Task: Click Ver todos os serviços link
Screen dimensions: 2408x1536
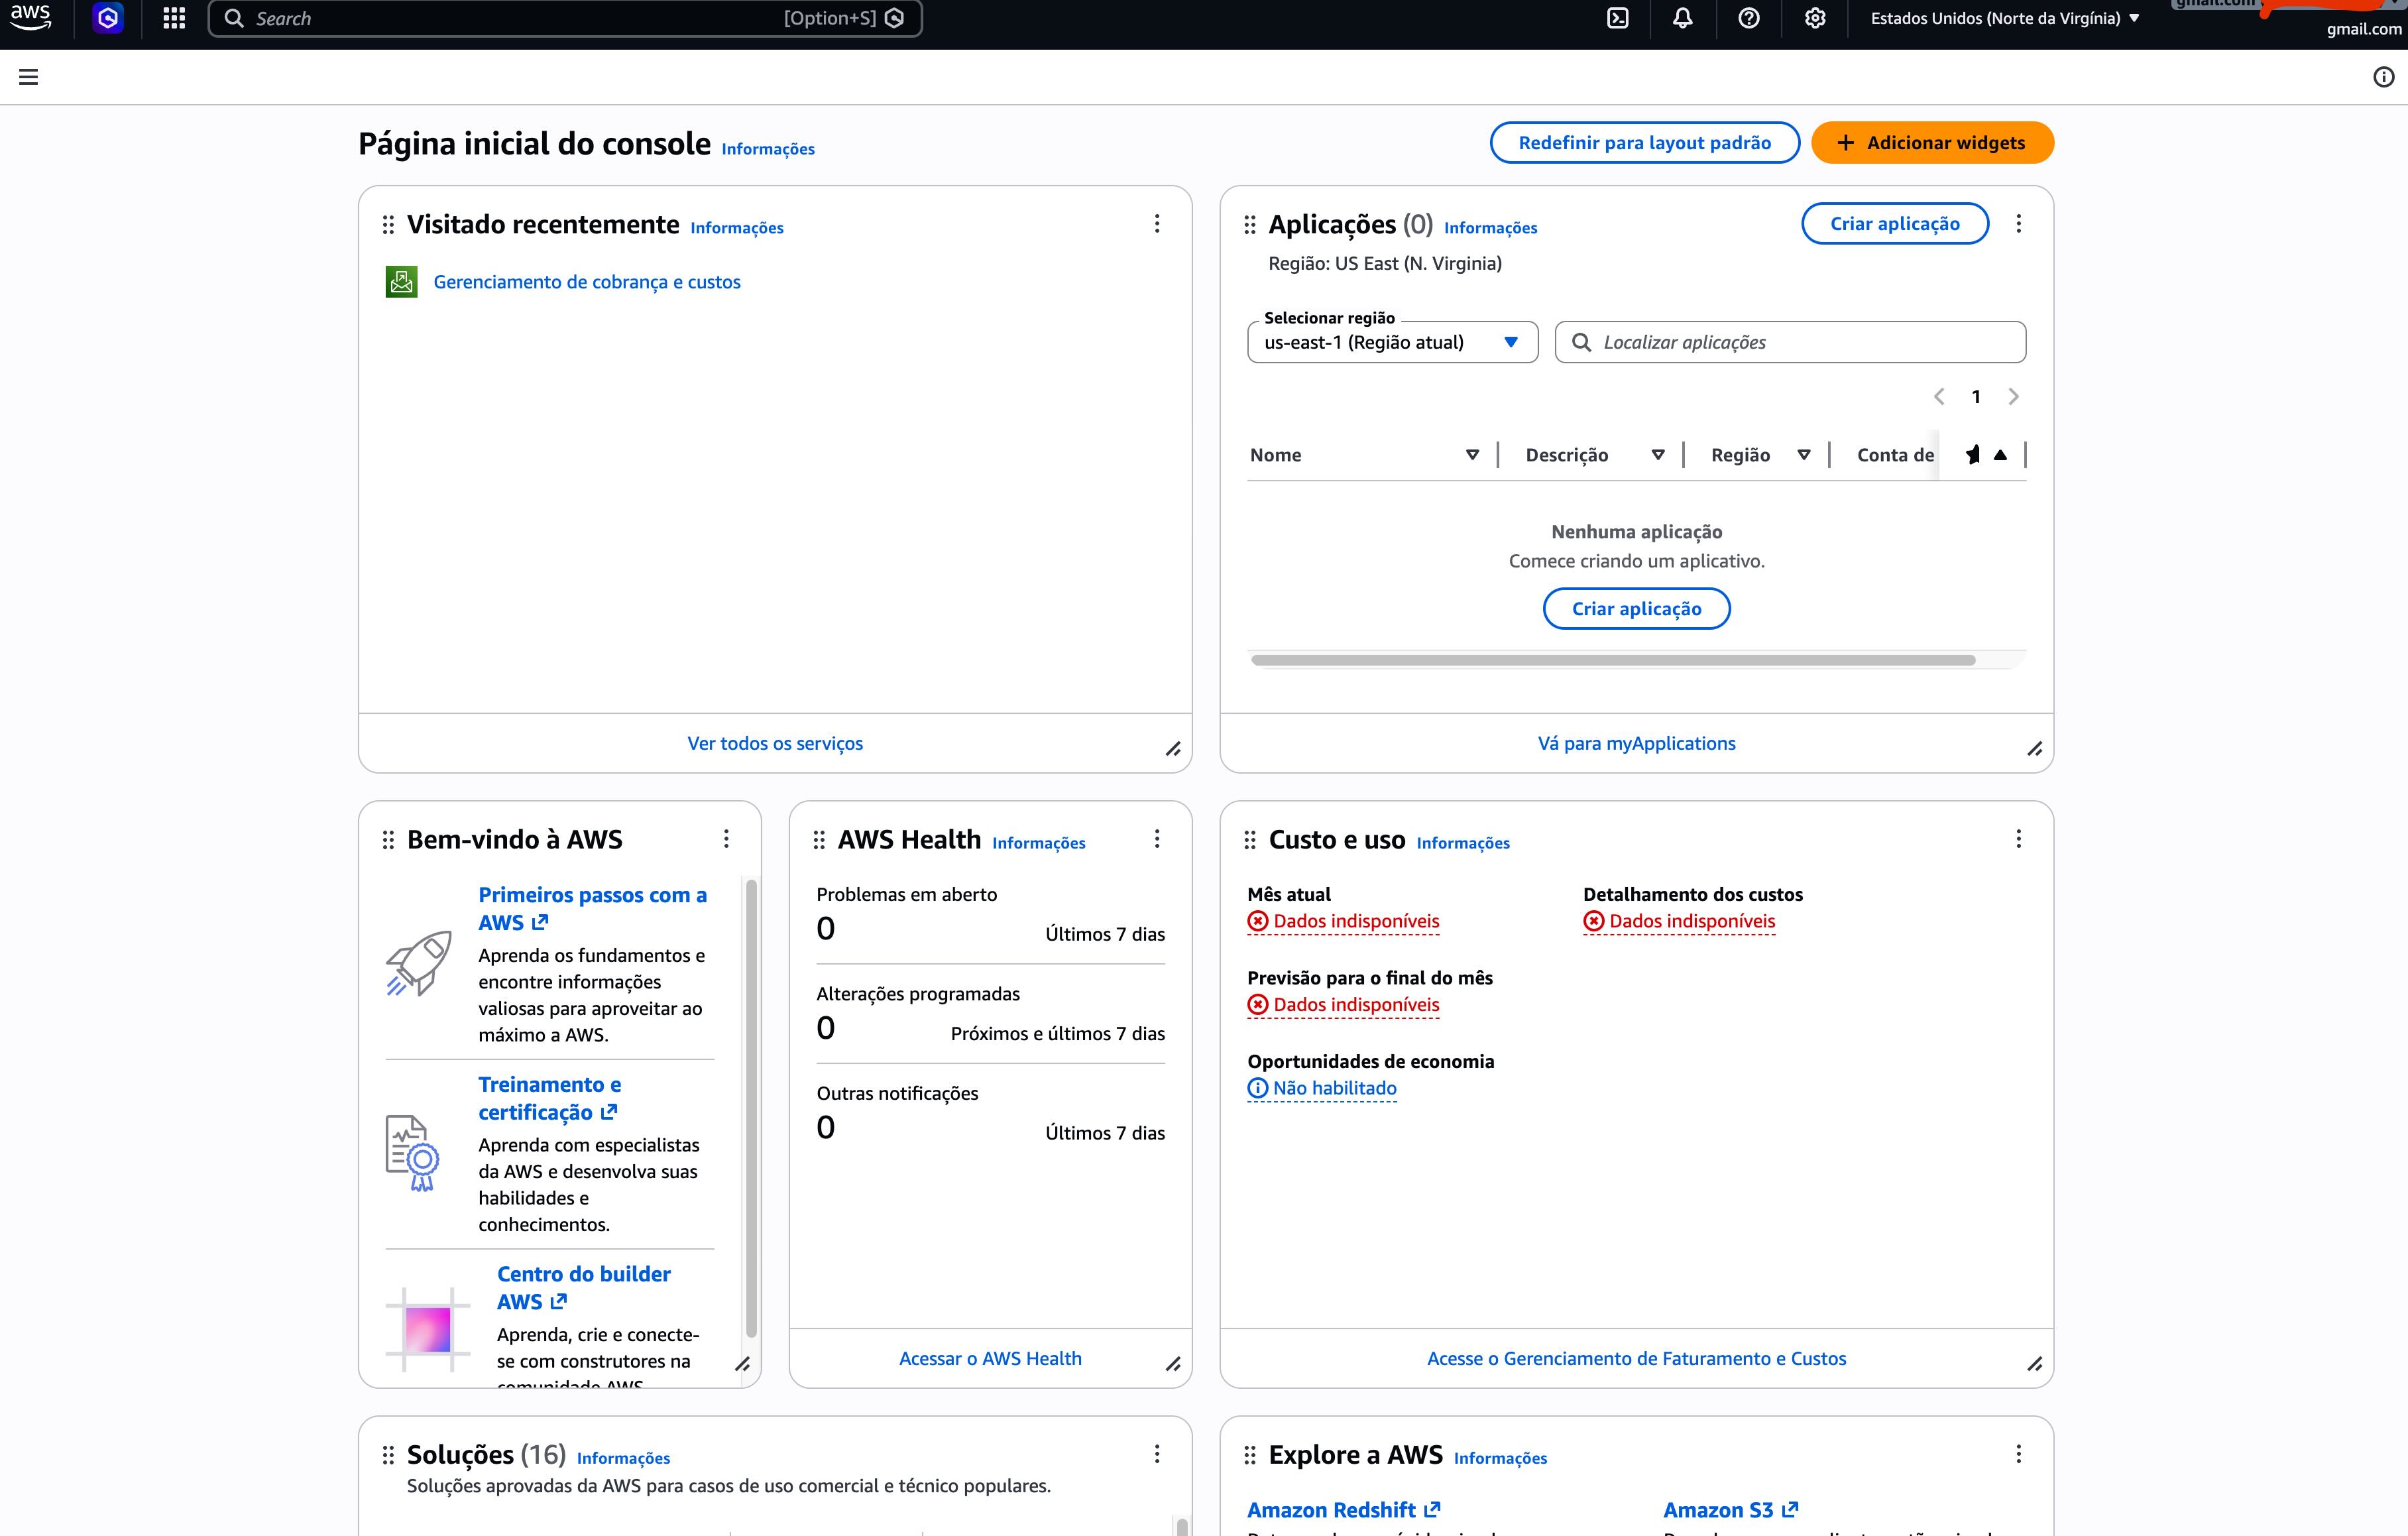Action: (775, 743)
